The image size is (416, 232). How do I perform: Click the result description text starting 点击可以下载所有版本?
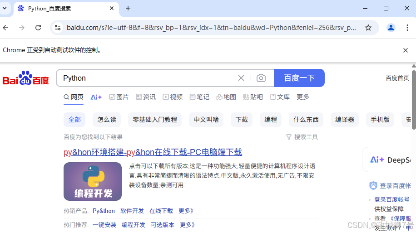(x=222, y=175)
